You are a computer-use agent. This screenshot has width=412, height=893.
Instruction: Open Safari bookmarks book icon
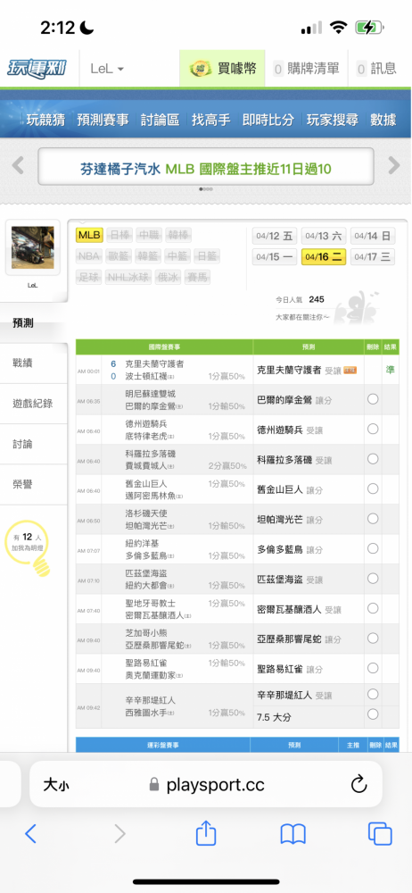point(293,834)
